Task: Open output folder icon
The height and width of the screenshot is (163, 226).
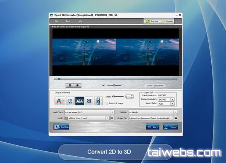Action: [x=176, y=118]
